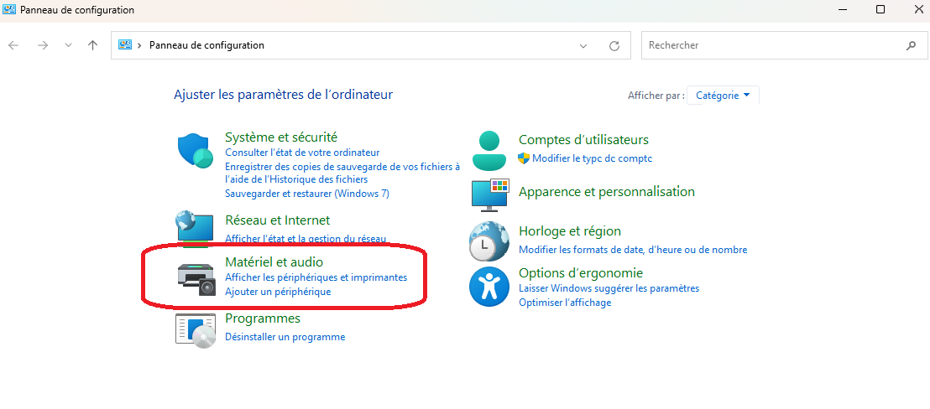Click the Réseau et Internet globe icon
This screenshot has width=930, height=409.
(194, 228)
